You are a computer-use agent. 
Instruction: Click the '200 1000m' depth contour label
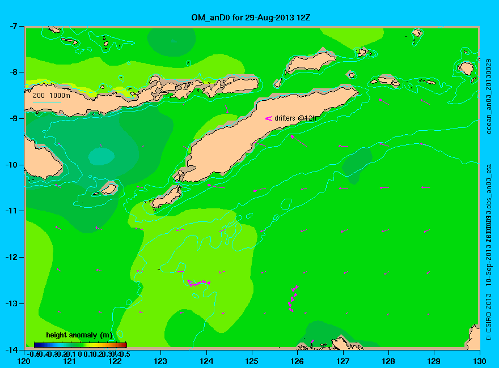[52, 95]
